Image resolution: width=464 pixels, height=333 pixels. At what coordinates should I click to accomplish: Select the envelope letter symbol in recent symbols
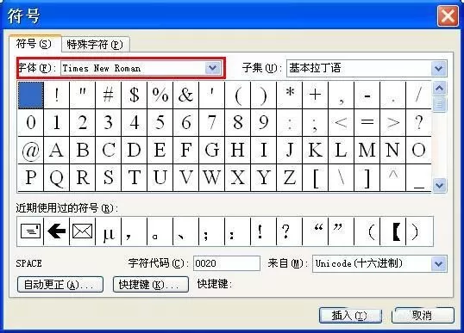[30, 231]
